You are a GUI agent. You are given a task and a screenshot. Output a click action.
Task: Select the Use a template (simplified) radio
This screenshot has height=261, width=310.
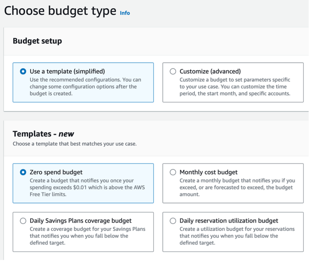[23, 71]
